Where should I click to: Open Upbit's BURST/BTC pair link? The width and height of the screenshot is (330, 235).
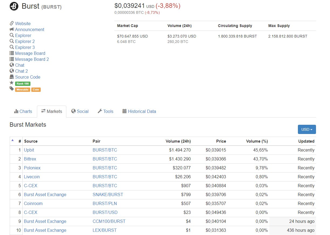click(105, 150)
